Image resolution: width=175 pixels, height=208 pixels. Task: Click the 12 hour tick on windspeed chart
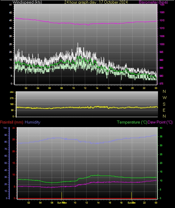pyautogui.click(x=85, y=88)
